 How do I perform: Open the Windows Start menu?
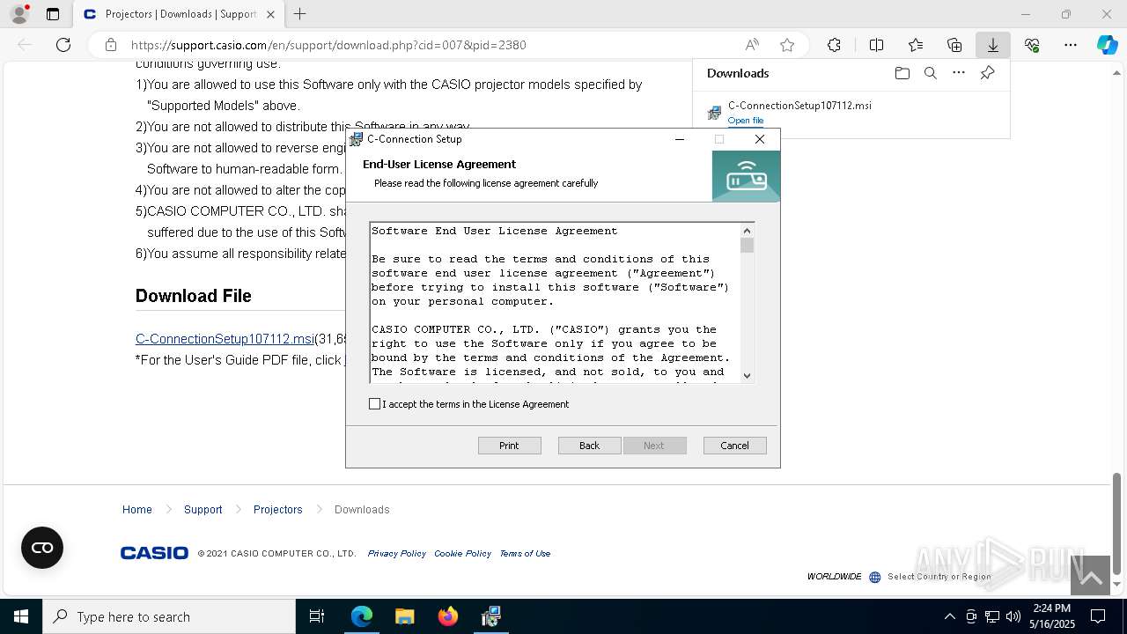pos(21,616)
